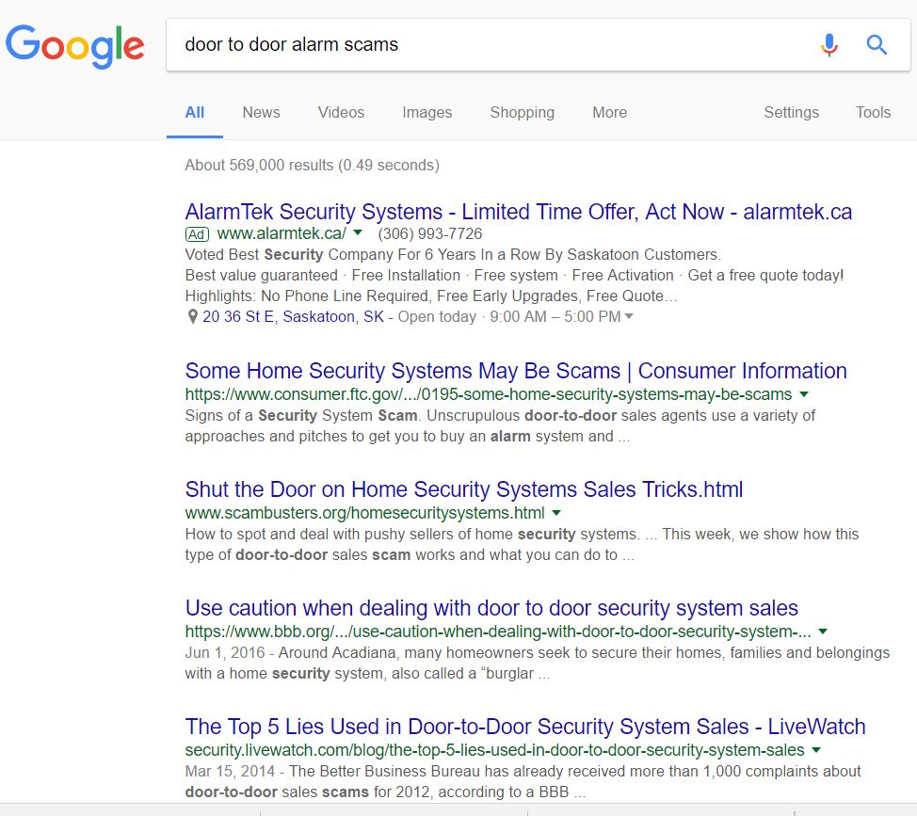Switch to the Images tab

pos(426,112)
